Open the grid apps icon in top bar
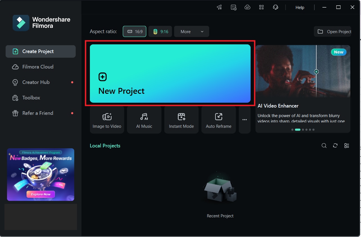This screenshot has height=237, width=361. [262, 7]
